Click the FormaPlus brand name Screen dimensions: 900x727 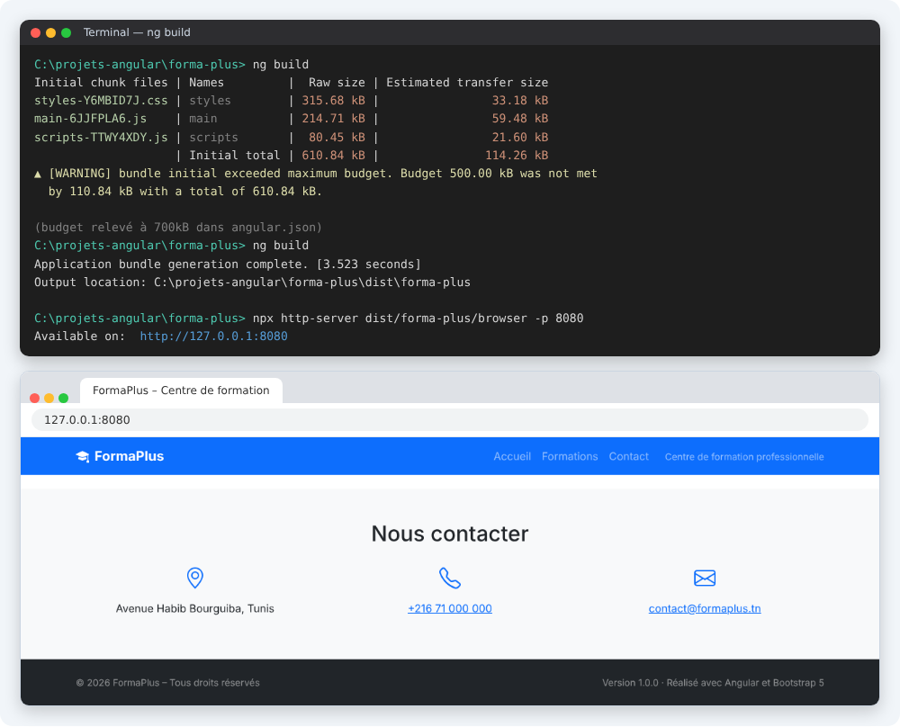pos(129,457)
